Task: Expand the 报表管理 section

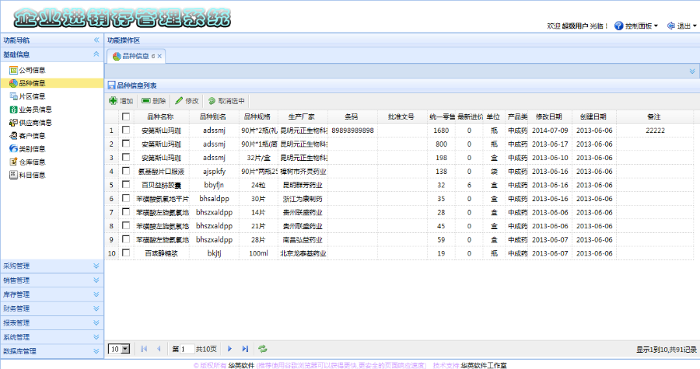Action: [96, 322]
